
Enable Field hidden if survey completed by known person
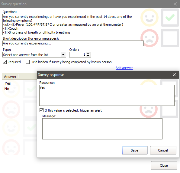pyautogui.click(x=28, y=62)
